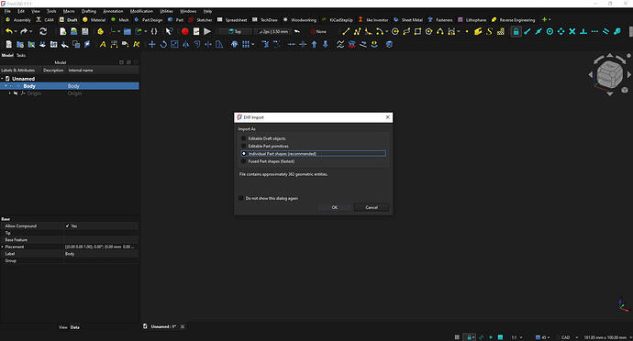The height and width of the screenshot is (341, 633).
Task: Select the Draft Rotate tool icon
Action: point(163,44)
